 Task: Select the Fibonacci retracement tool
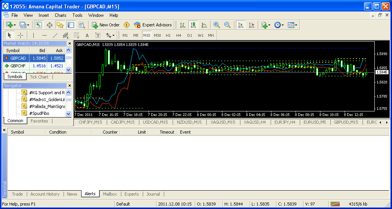tap(76, 35)
